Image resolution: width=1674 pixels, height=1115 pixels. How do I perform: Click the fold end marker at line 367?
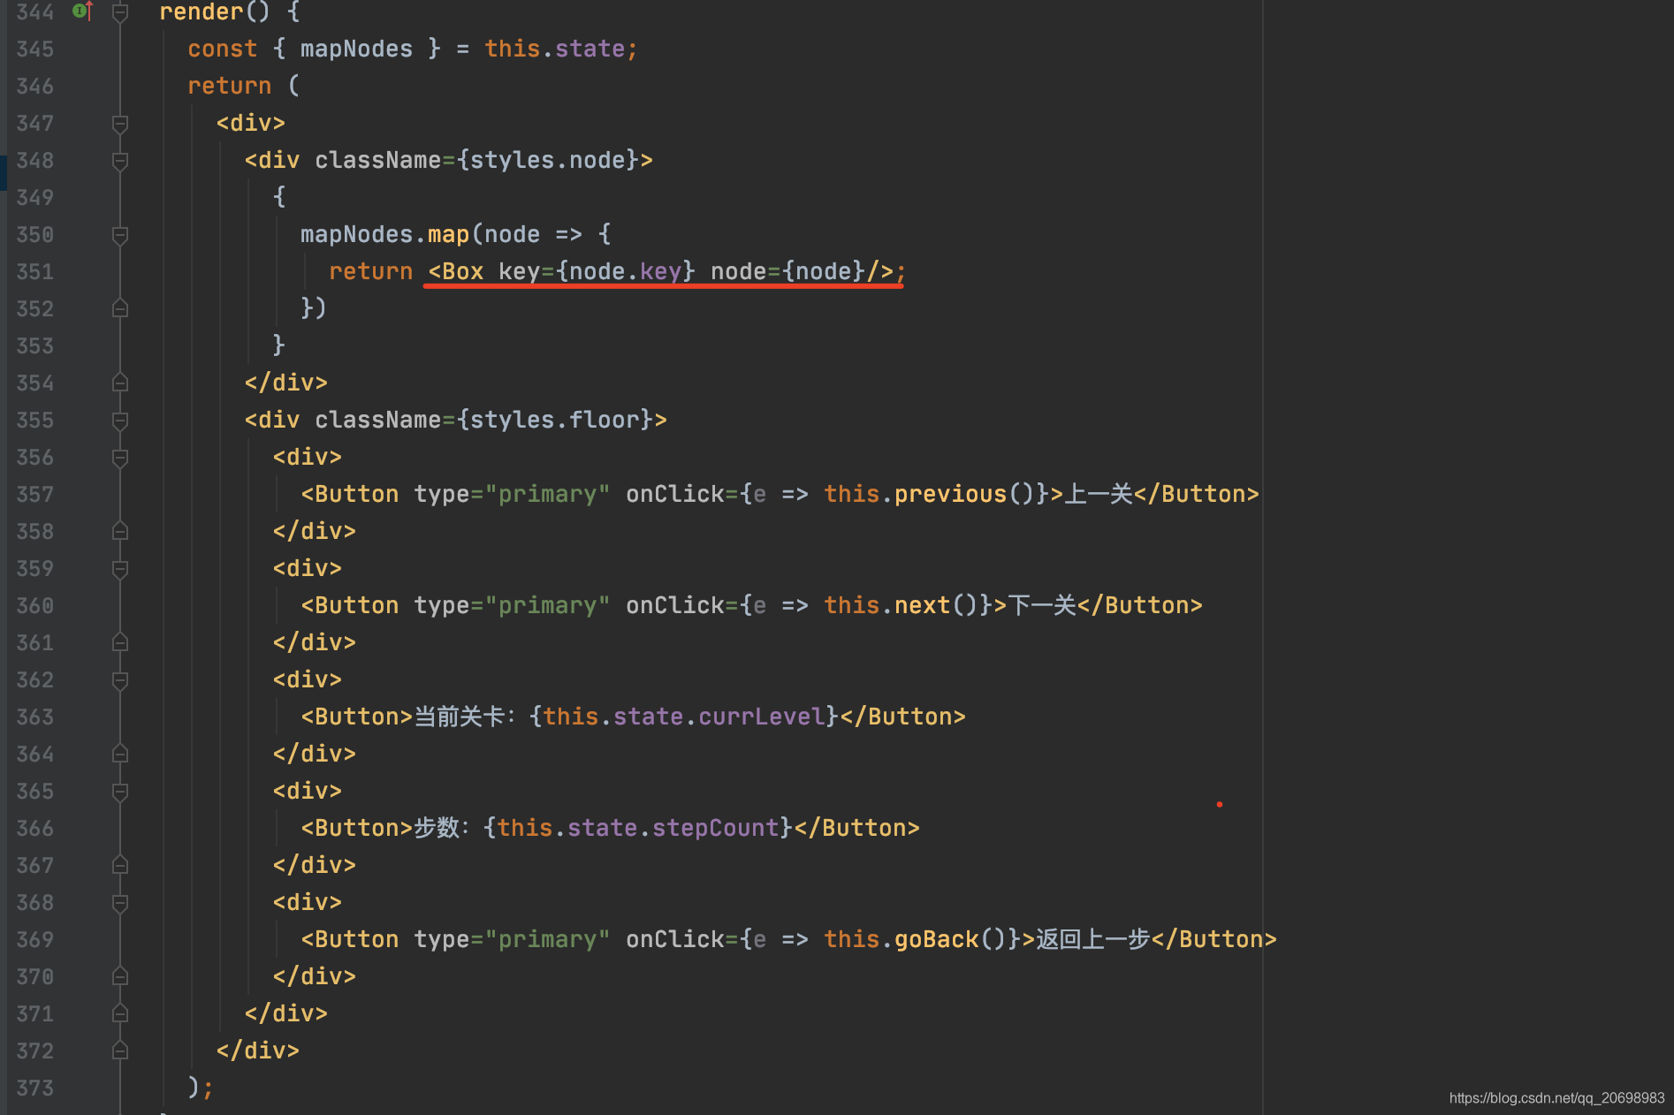coord(120,865)
